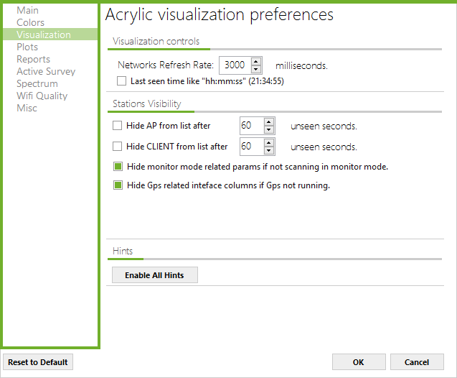457x378 pixels.
Task: Select Wifi Quality in sidebar
Action: click(42, 96)
